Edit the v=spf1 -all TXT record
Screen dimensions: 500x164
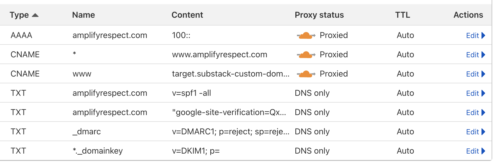click(475, 93)
